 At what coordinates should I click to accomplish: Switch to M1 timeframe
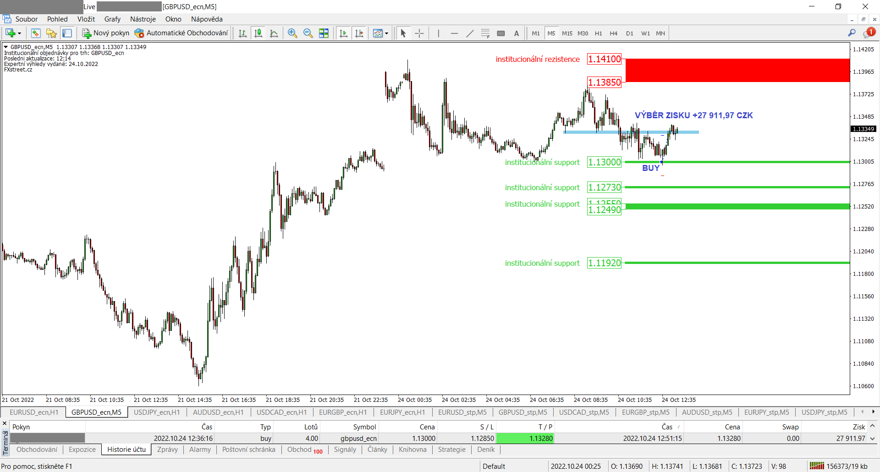pos(536,33)
